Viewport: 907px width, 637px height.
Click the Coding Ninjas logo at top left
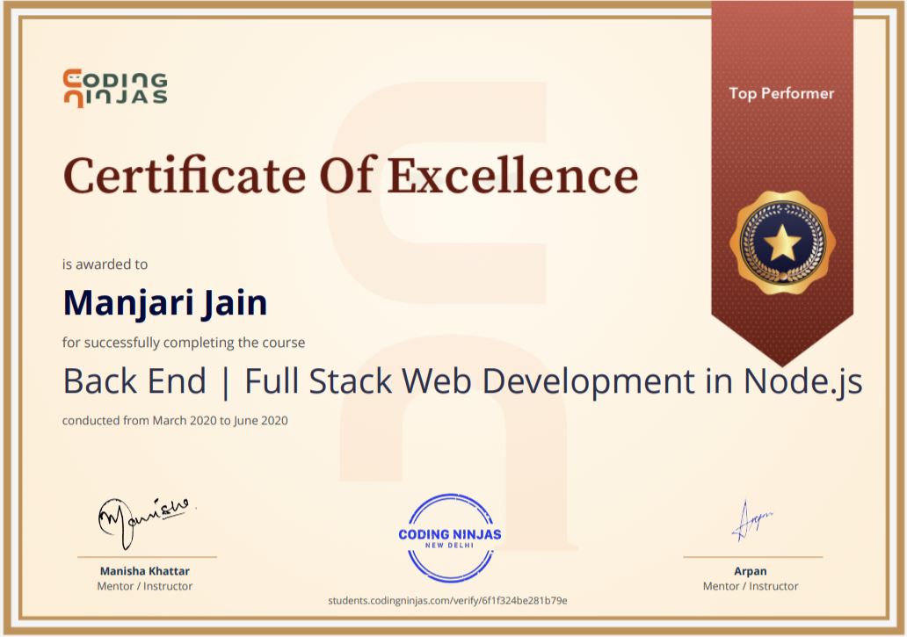(x=115, y=88)
